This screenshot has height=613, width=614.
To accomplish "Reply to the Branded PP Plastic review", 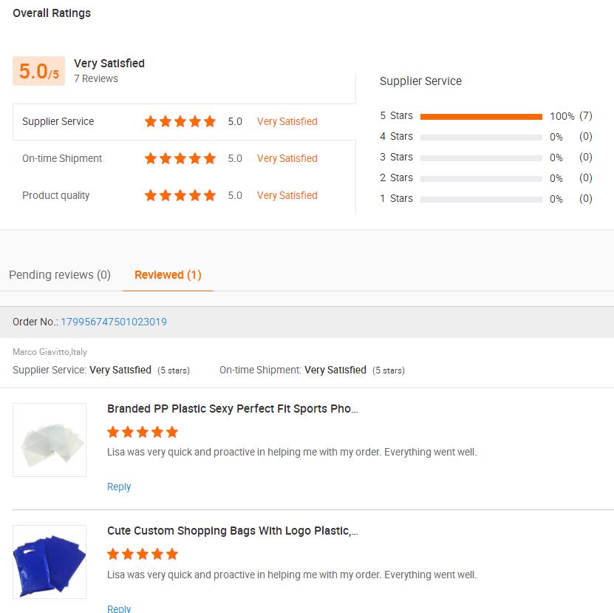I will (x=119, y=487).
